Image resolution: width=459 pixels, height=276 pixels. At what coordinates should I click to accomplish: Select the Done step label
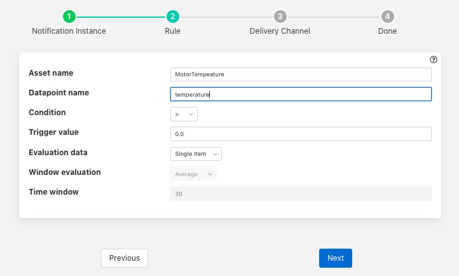coord(387,31)
